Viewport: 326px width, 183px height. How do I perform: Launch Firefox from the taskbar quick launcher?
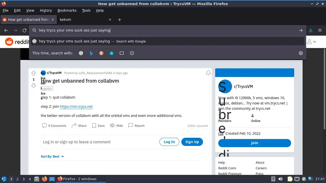coord(45,179)
